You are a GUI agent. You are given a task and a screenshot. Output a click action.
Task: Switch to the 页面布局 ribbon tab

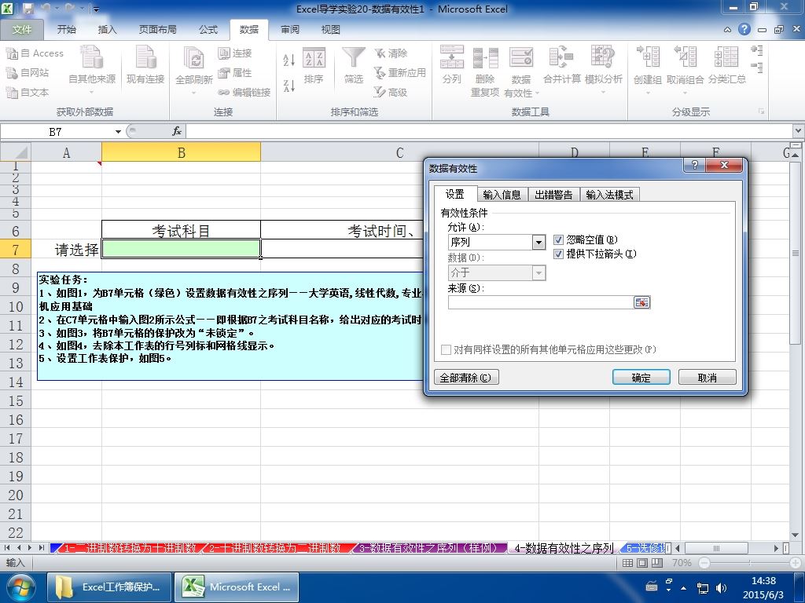click(157, 30)
